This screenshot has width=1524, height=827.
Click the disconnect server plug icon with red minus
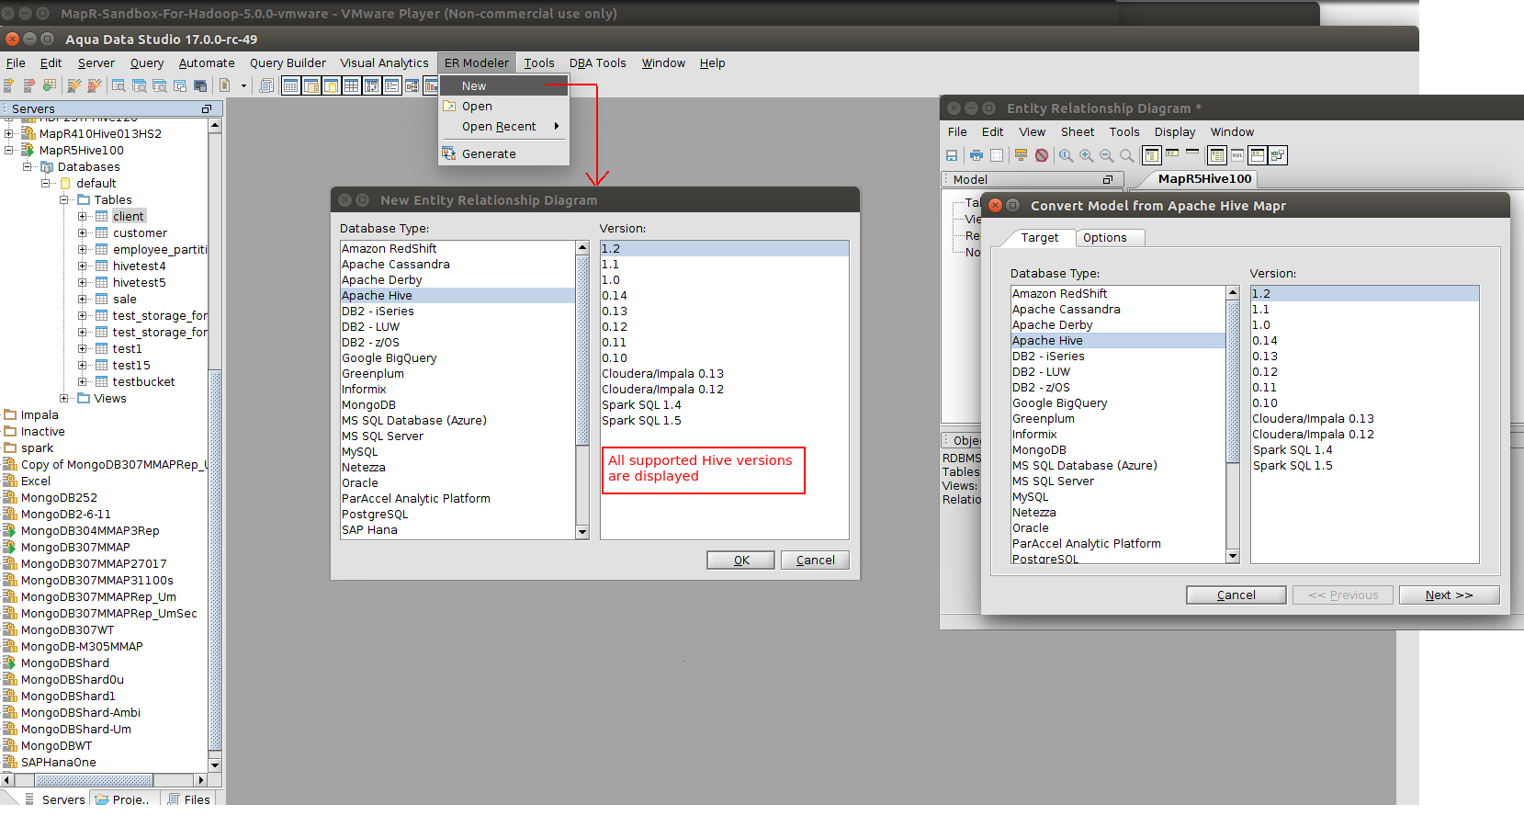tap(95, 85)
